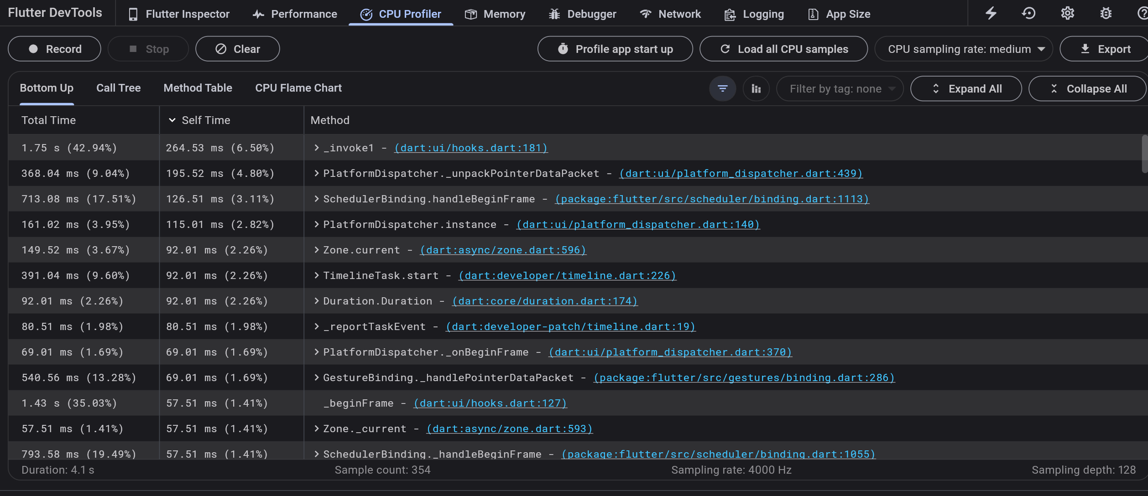Open the Filter by tag dropdown
The image size is (1148, 496).
(x=840, y=89)
